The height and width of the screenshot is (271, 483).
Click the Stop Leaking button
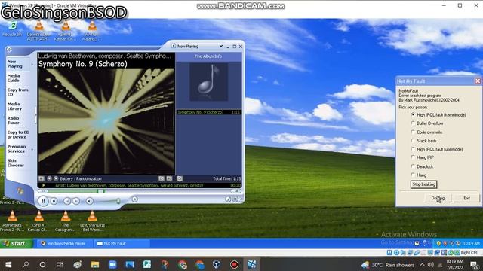[423, 184]
